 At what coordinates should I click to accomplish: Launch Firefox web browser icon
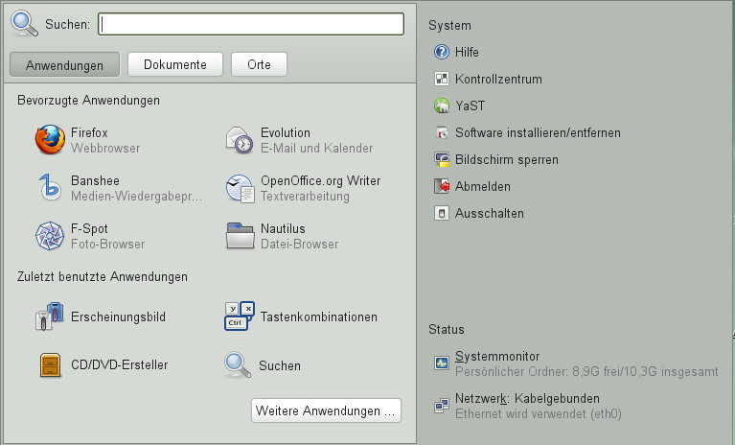pyautogui.click(x=50, y=140)
